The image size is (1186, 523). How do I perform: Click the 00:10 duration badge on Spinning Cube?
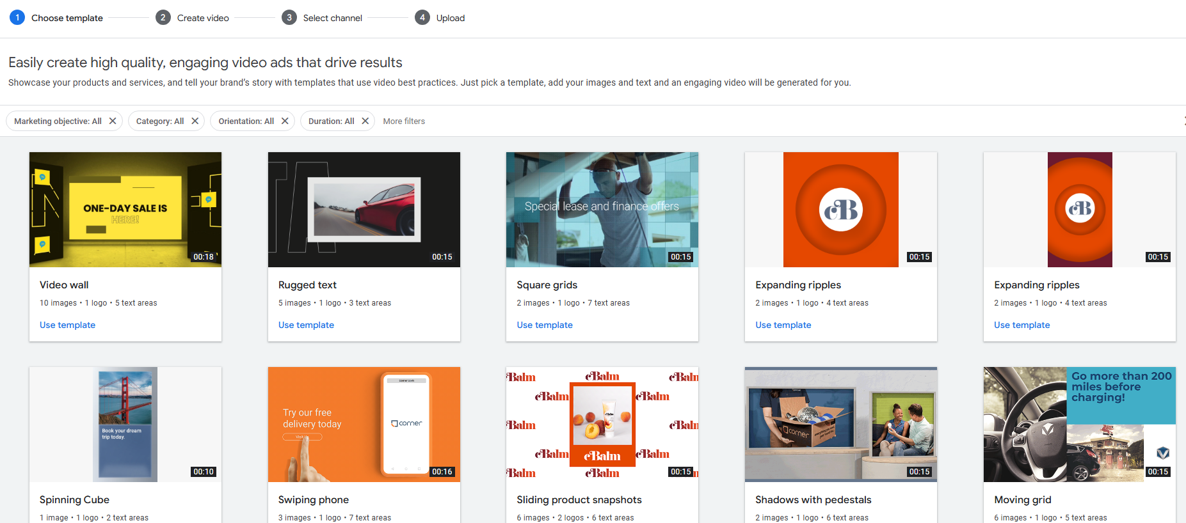click(204, 472)
